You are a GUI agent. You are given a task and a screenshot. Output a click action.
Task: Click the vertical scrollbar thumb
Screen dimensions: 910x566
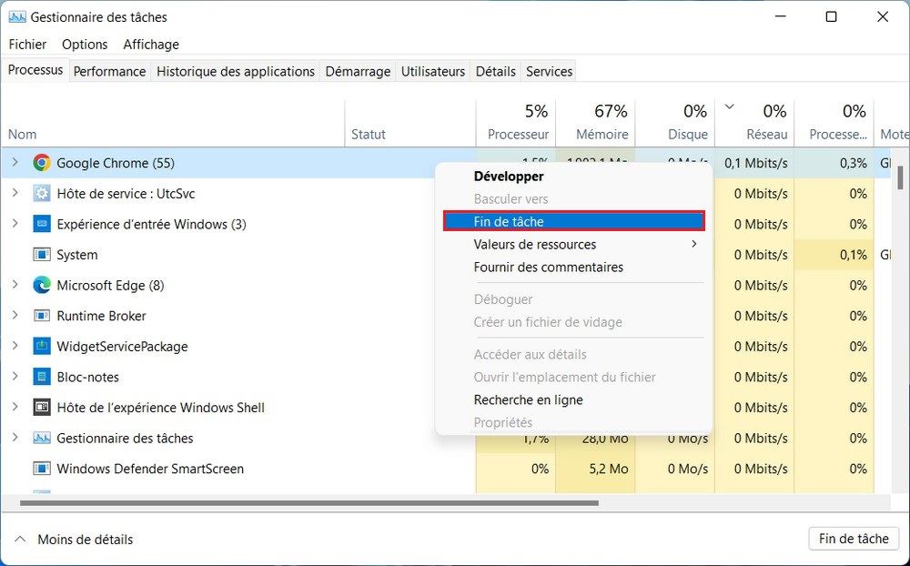pyautogui.click(x=900, y=176)
